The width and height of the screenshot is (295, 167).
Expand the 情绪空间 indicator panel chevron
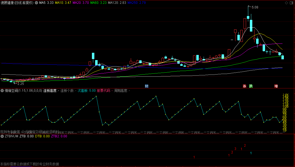tap(2, 91)
